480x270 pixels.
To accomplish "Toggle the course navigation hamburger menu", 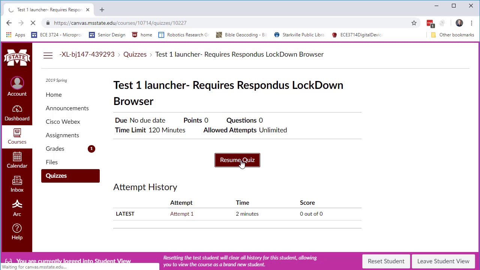I will (x=48, y=55).
